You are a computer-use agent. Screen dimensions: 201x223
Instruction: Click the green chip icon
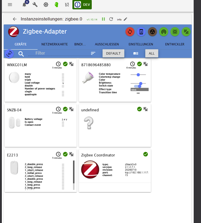175,32
